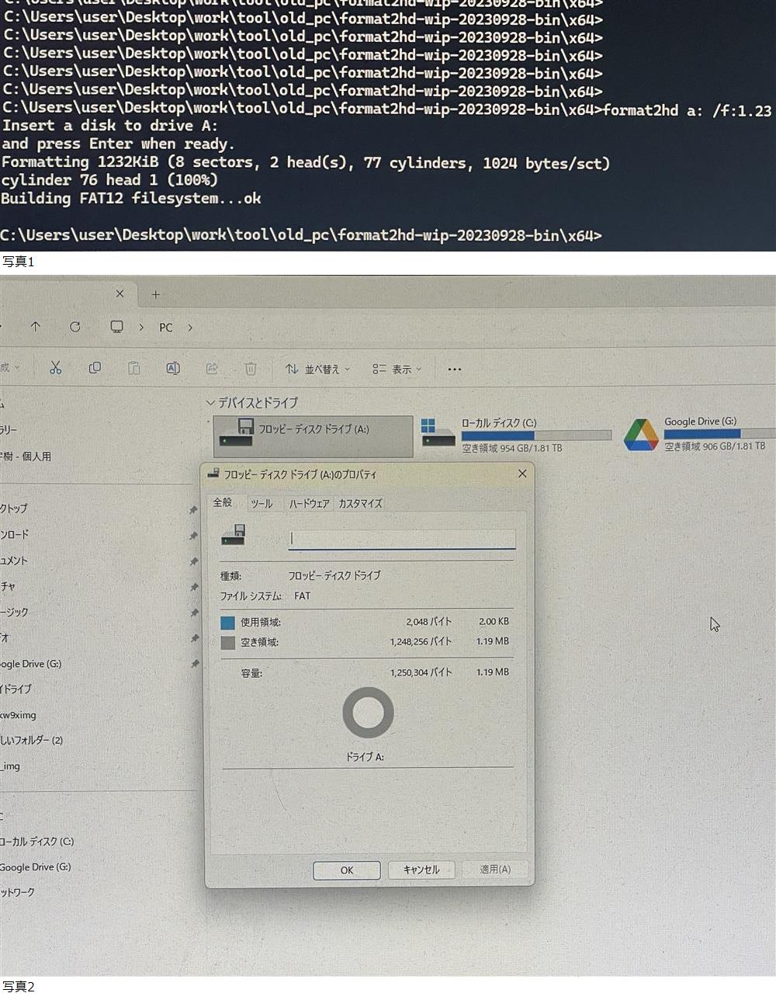
Task: Open the three-dot See more menu
Action: pyautogui.click(x=455, y=369)
